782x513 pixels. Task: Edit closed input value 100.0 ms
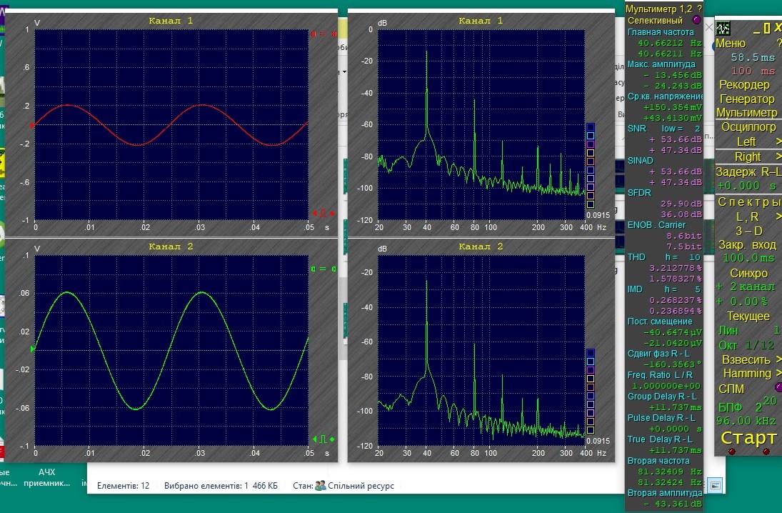[x=748, y=258]
